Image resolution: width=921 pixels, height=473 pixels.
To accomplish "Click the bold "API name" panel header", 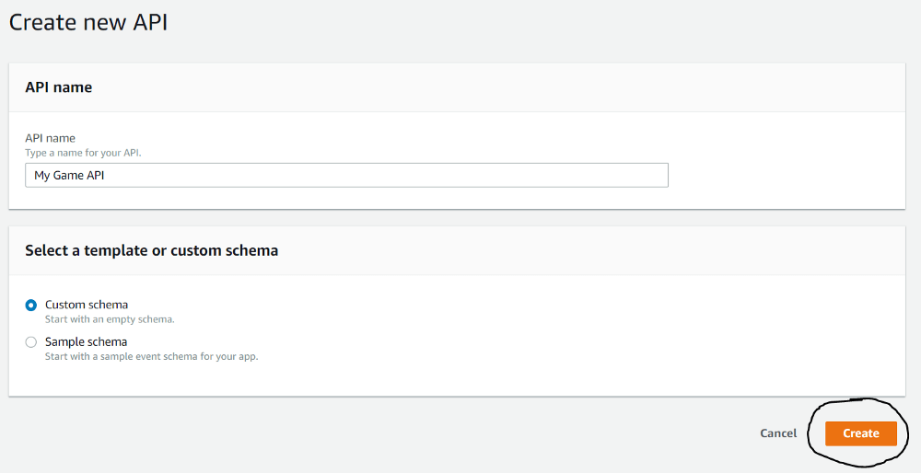I will (x=59, y=87).
